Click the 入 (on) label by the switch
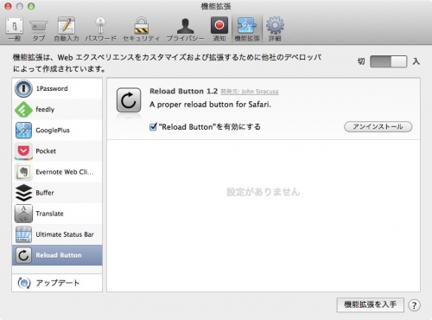This screenshot has width=432, height=320. [x=416, y=61]
